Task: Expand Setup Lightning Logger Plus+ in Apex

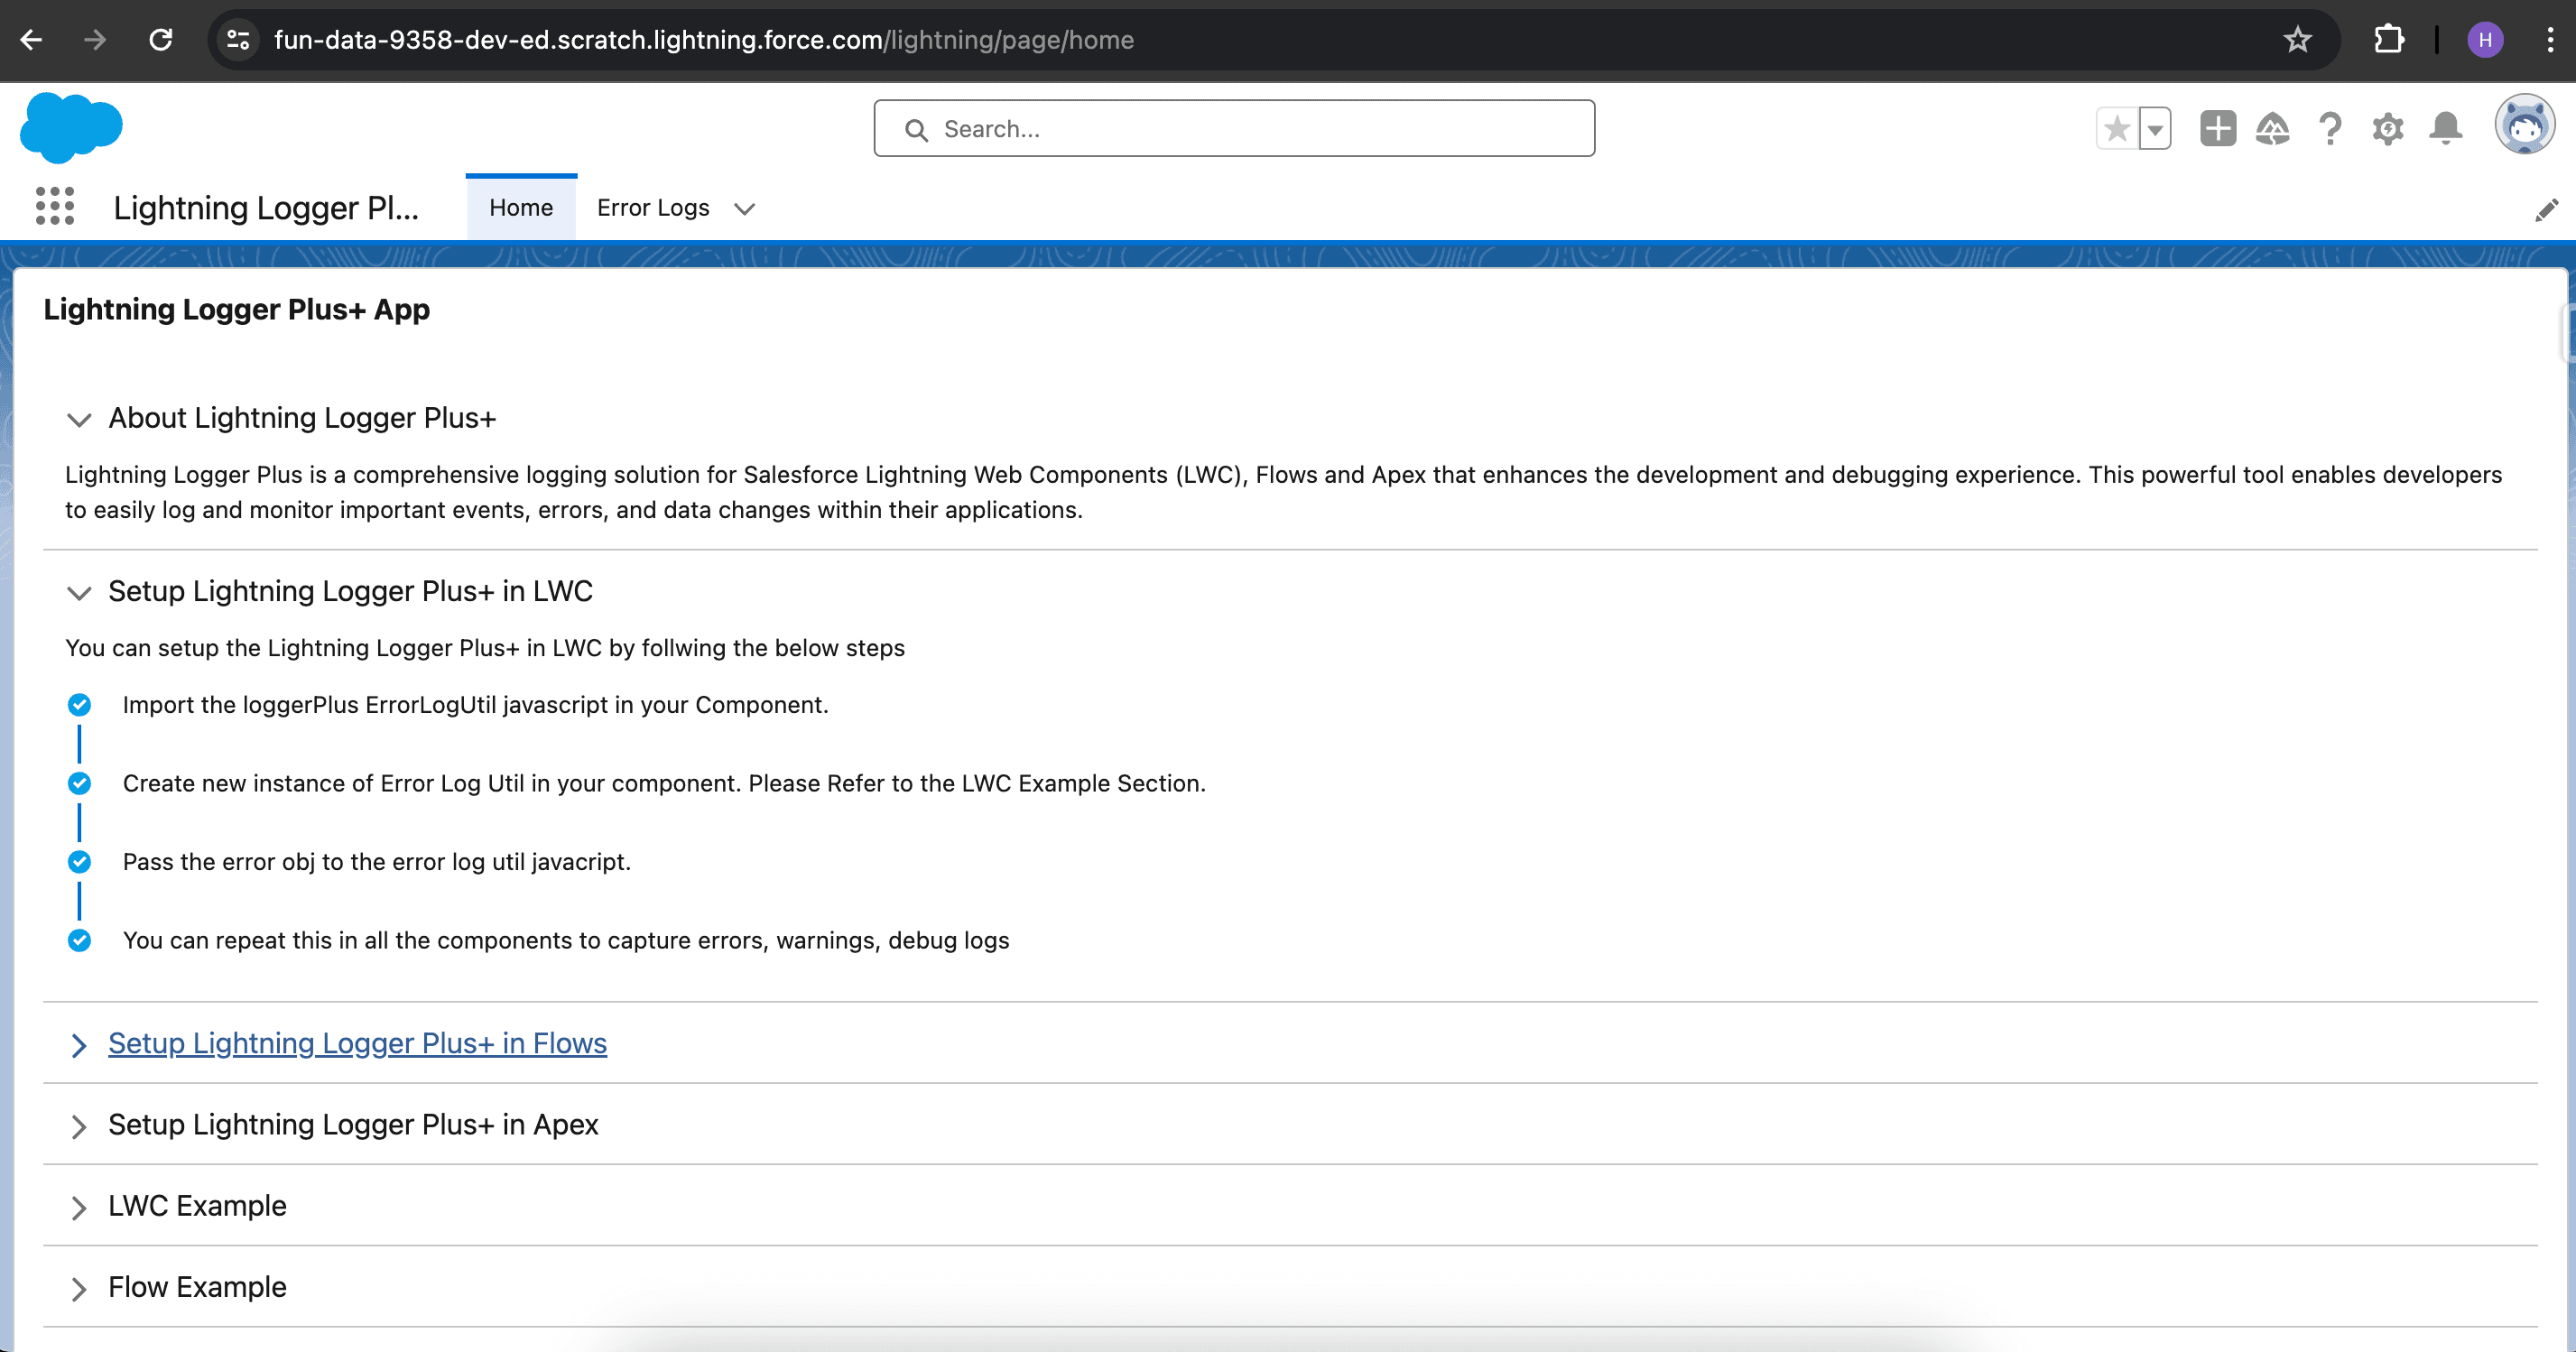Action: (353, 1125)
